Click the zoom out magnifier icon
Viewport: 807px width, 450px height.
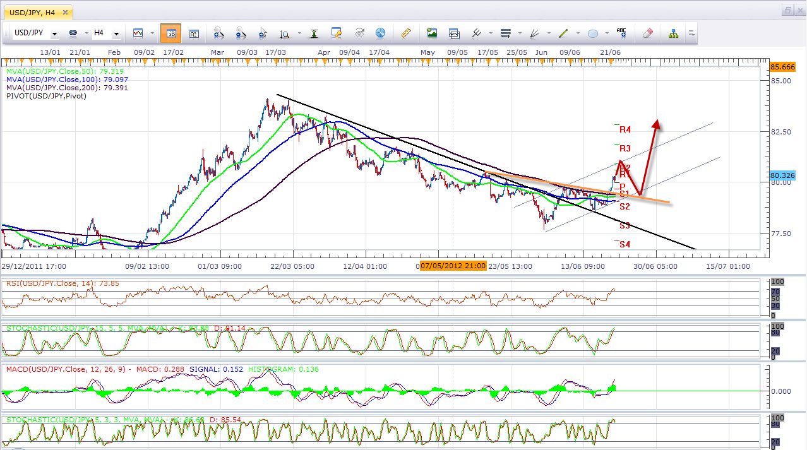(241, 33)
